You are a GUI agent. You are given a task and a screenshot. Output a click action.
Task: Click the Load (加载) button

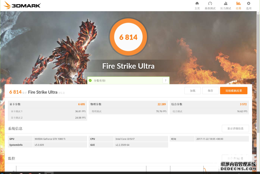[x=192, y=91]
